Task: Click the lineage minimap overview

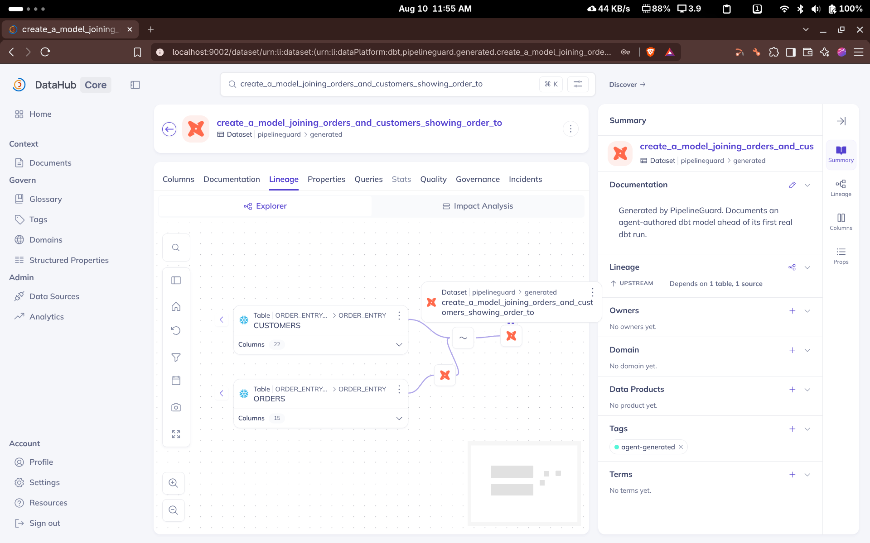Action: pos(524,484)
